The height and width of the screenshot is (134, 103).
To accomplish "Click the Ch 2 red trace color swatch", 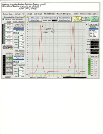I will [96, 61].
